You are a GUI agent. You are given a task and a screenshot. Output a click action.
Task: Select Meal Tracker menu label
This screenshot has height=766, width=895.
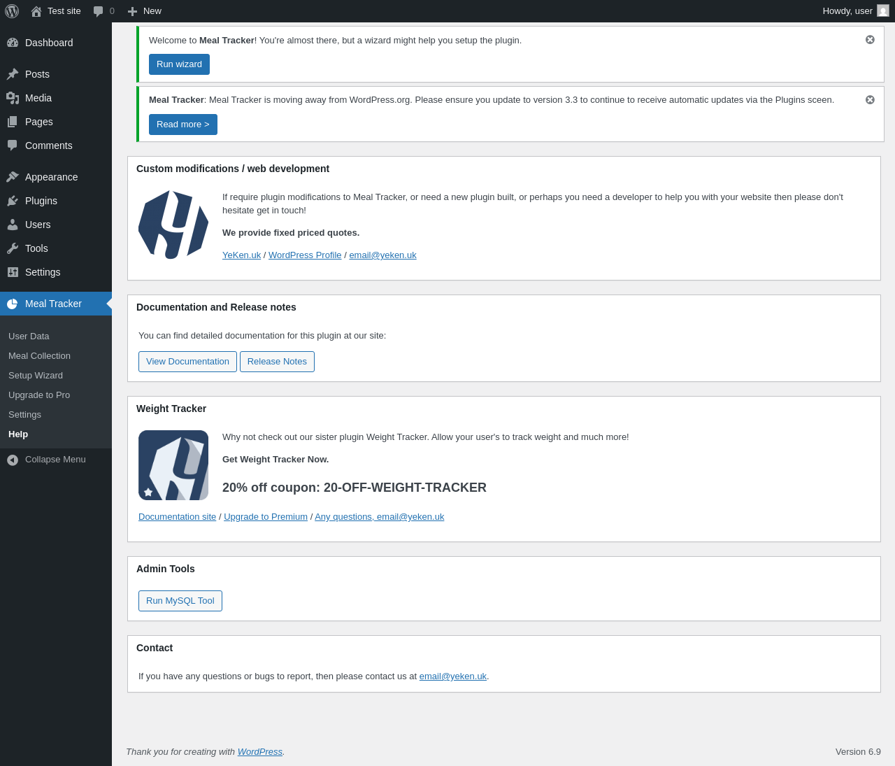(53, 304)
